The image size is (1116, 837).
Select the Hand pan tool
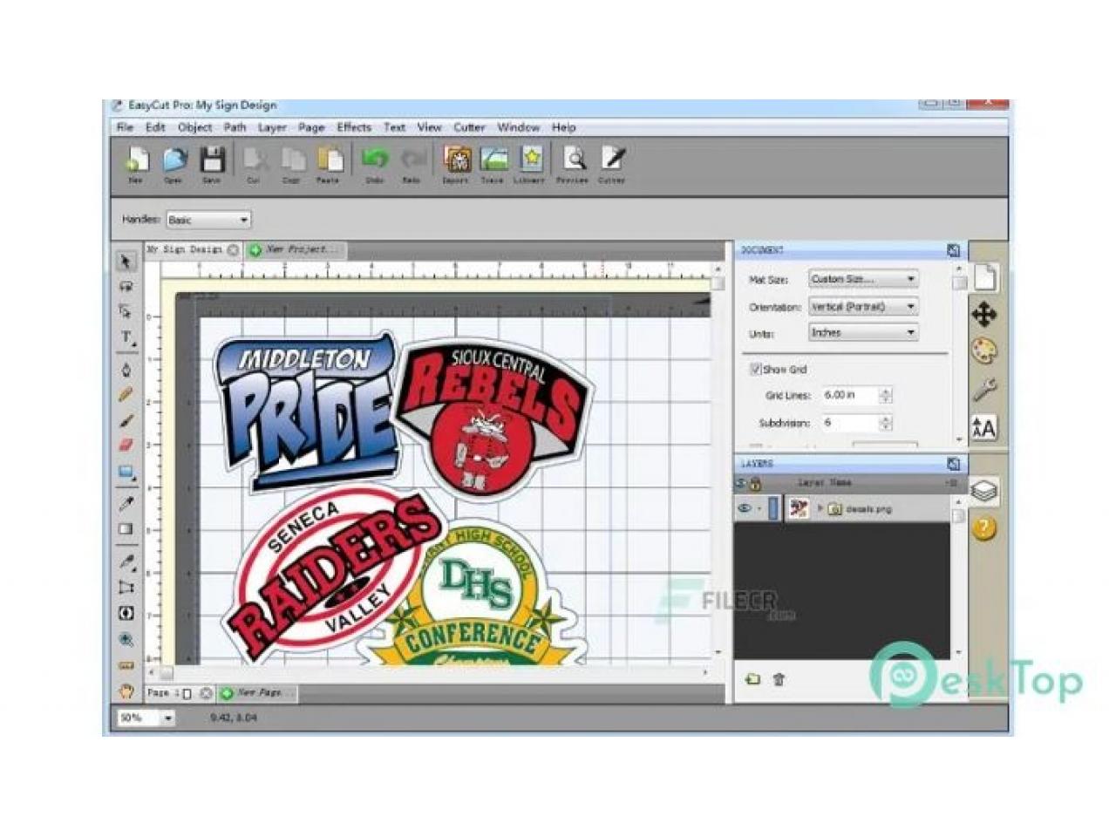tap(126, 691)
